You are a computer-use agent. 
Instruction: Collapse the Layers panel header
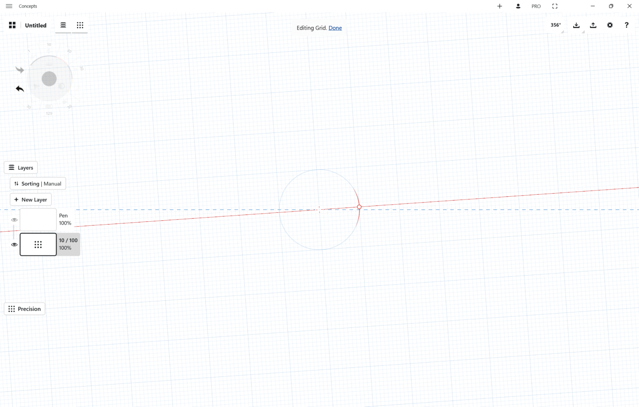coord(21,168)
